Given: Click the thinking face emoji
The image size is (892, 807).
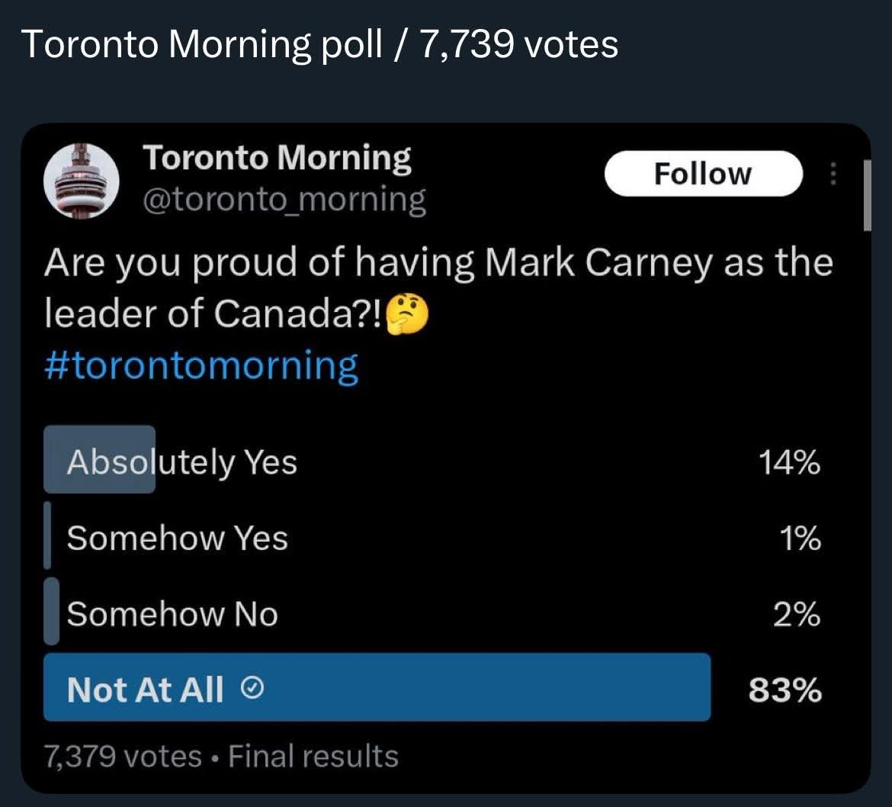Looking at the screenshot, I should click(408, 315).
